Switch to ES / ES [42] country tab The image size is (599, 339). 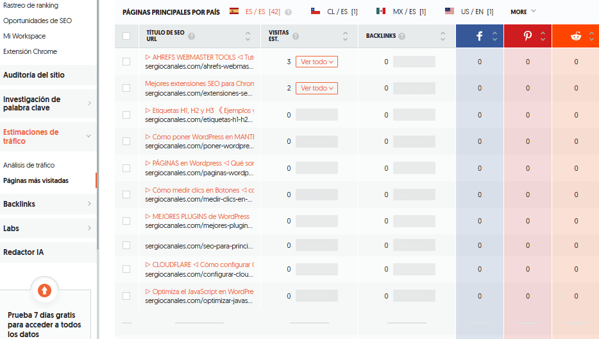(x=263, y=12)
